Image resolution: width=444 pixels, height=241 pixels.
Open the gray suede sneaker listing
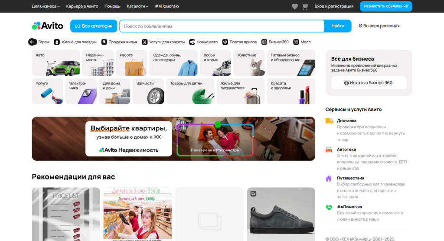281,214
